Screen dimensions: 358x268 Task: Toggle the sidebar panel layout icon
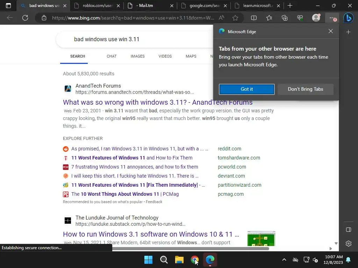pyautogui.click(x=349, y=230)
